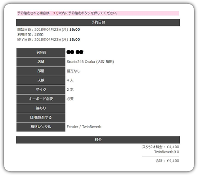Select the 予約者 header cell
Screen dimensions: 198x175
[x=41, y=52]
